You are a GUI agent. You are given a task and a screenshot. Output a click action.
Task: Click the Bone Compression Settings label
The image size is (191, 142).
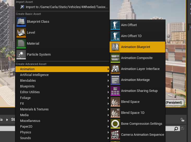click(x=141, y=124)
